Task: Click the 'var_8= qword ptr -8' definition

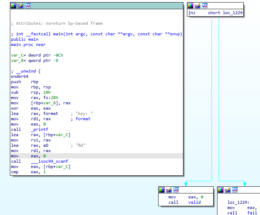Action: click(x=34, y=60)
